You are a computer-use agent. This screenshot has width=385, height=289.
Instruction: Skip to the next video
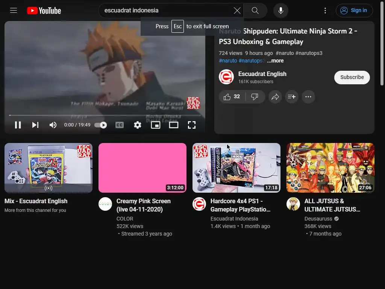(35, 125)
